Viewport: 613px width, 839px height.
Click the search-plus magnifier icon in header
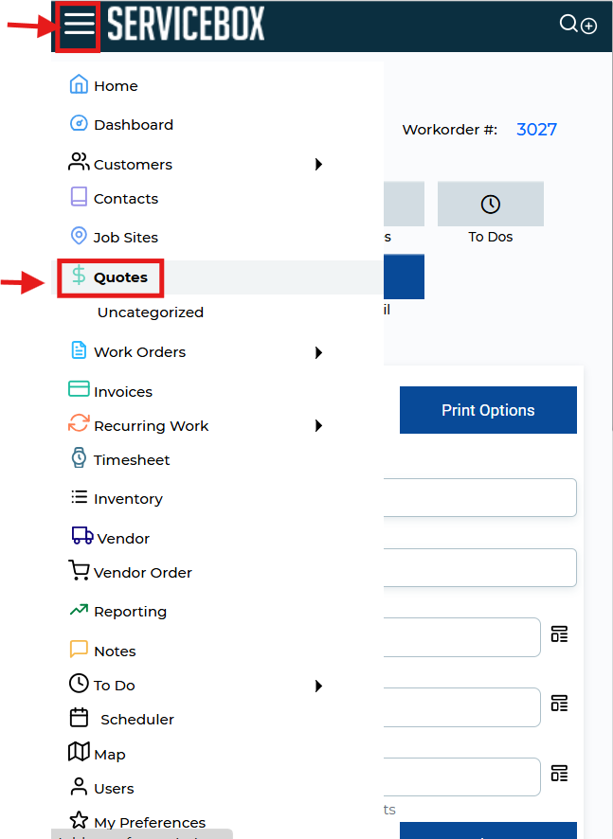pyautogui.click(x=577, y=25)
